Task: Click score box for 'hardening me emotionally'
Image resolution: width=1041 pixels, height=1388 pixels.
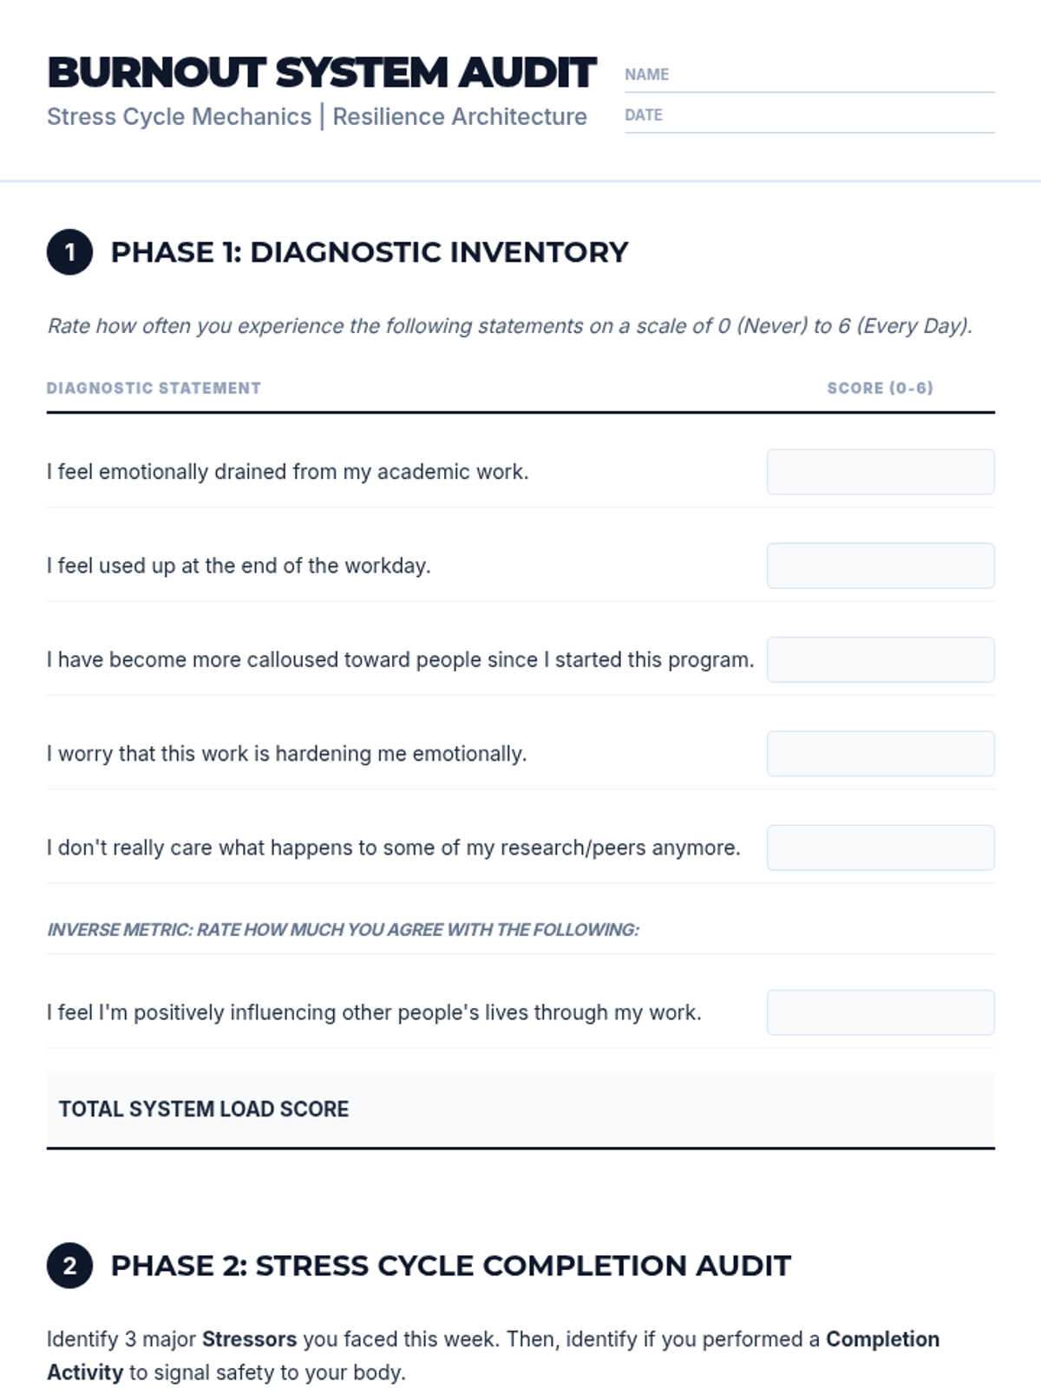Action: pos(880,753)
